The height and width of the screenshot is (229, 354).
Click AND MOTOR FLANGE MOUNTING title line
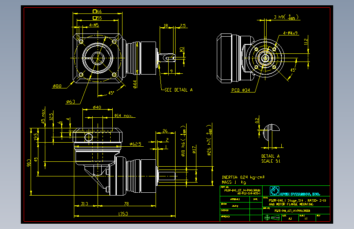click(291, 204)
